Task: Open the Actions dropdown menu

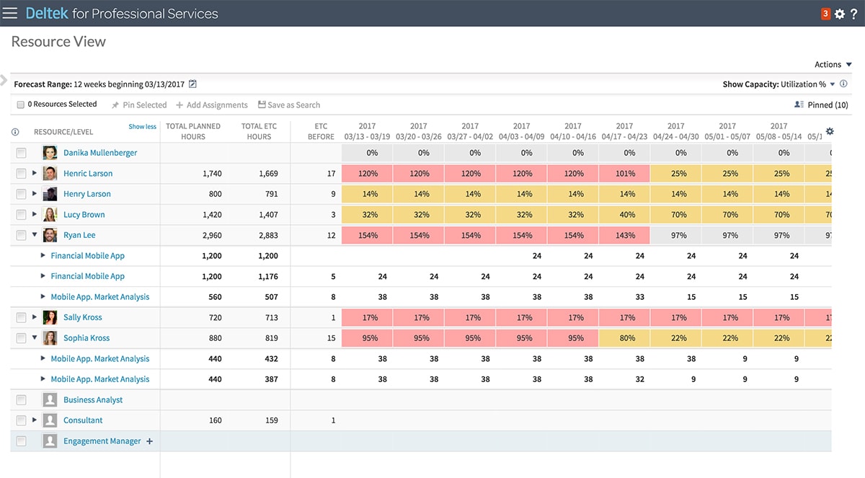Action: click(833, 64)
